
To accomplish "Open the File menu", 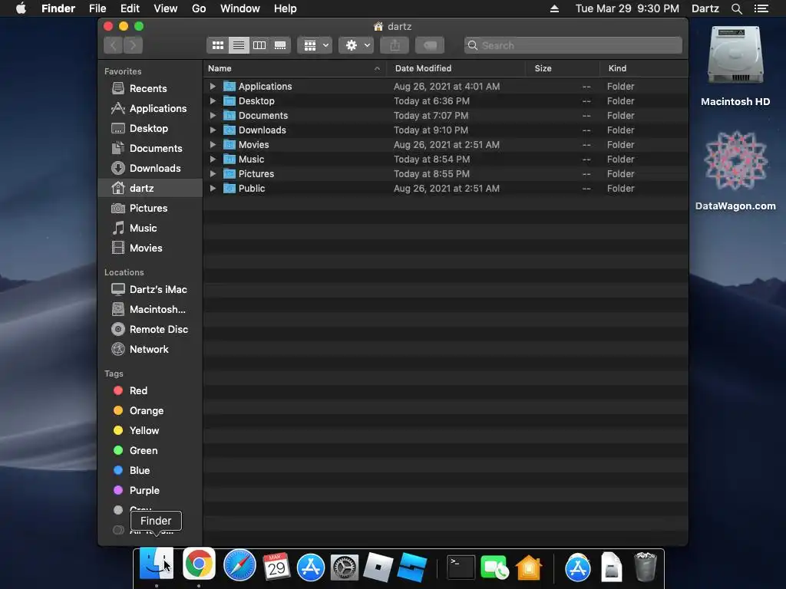I will tap(97, 8).
